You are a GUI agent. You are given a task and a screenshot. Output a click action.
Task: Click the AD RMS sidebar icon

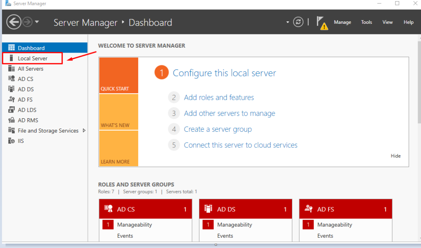[12, 120]
